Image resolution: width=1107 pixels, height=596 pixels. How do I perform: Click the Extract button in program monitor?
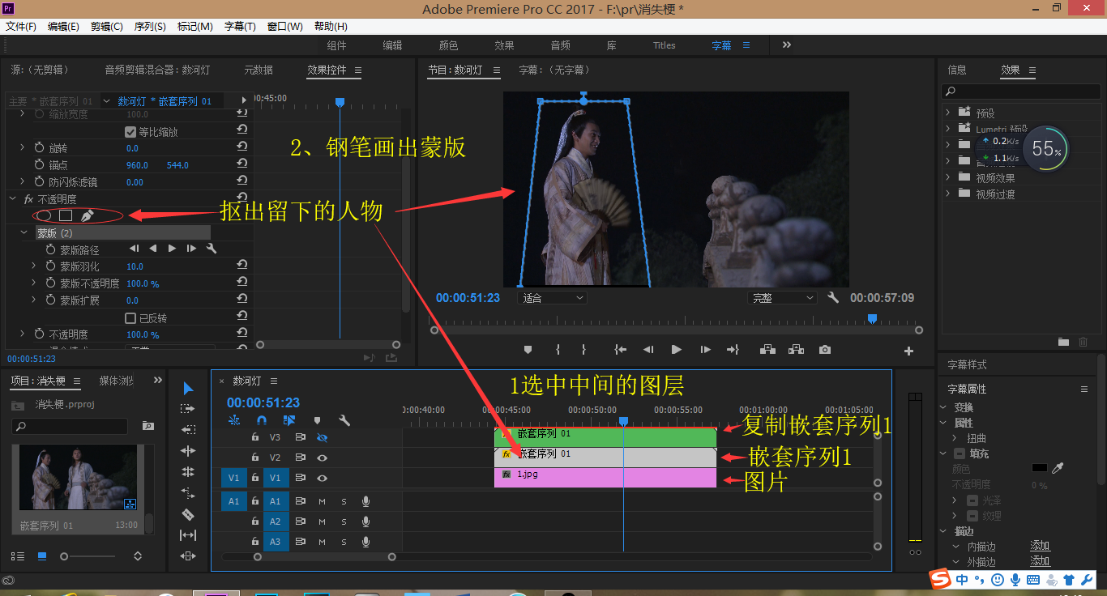[796, 350]
